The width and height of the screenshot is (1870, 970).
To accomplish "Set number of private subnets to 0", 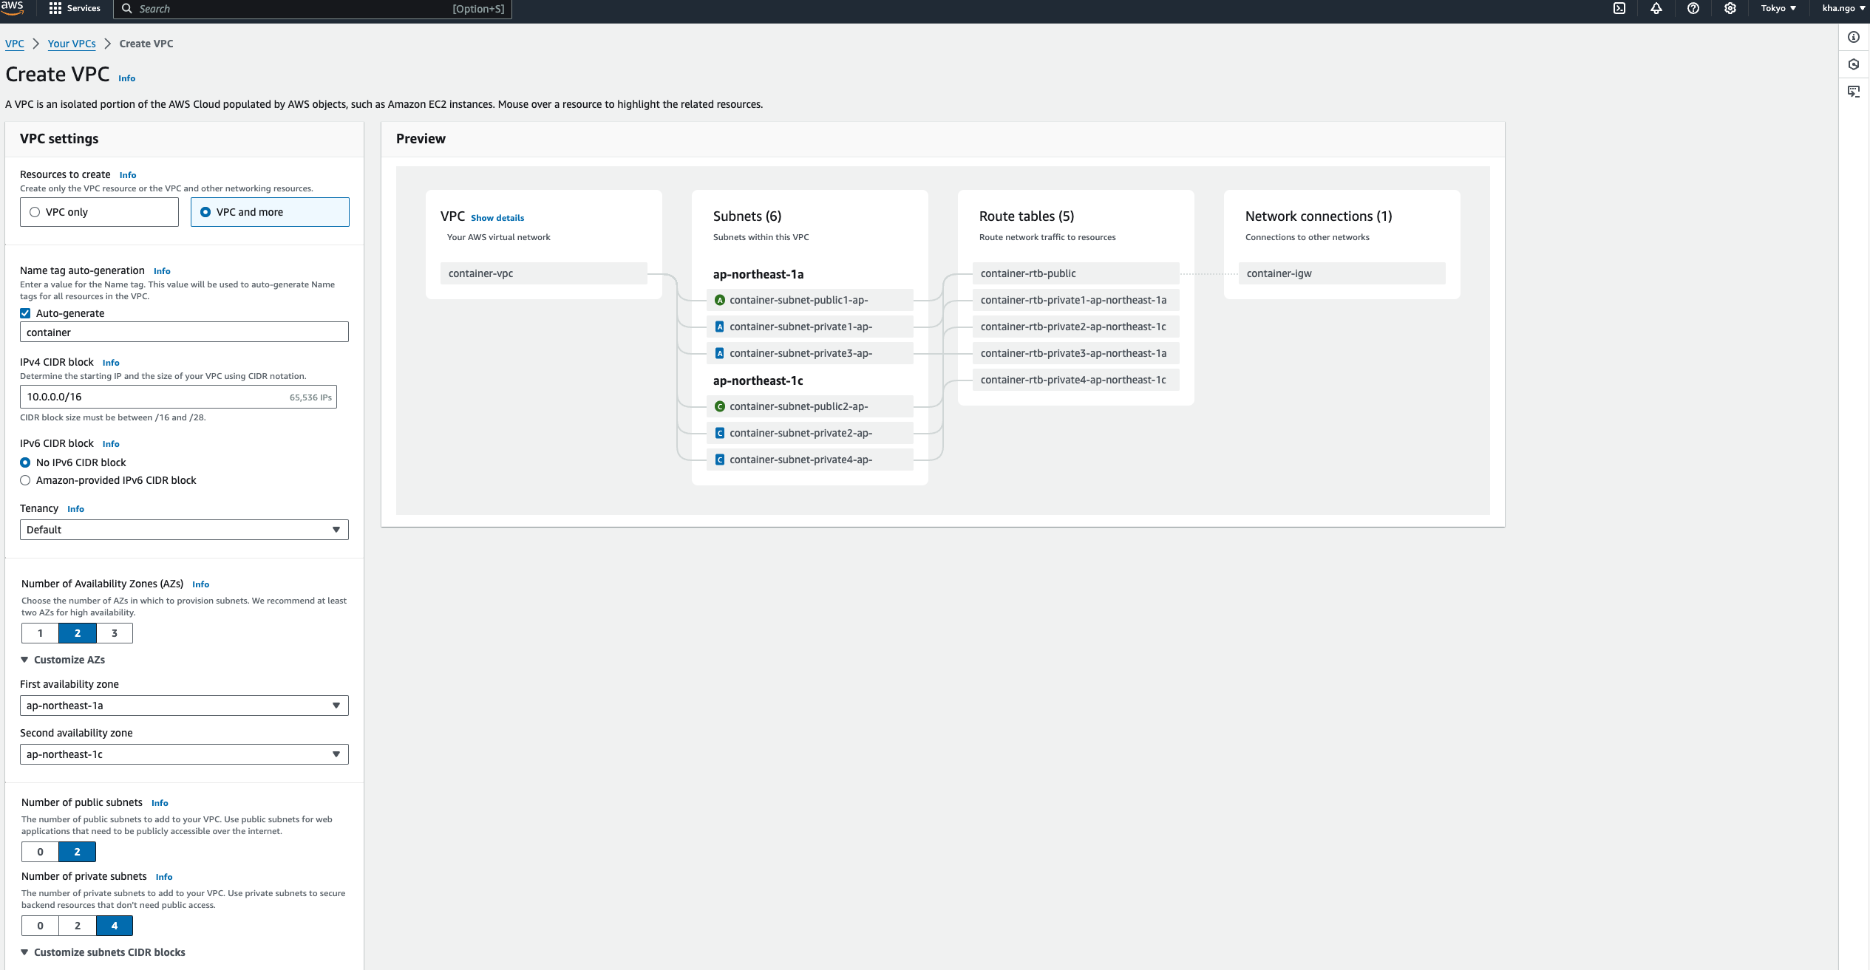I will point(40,926).
